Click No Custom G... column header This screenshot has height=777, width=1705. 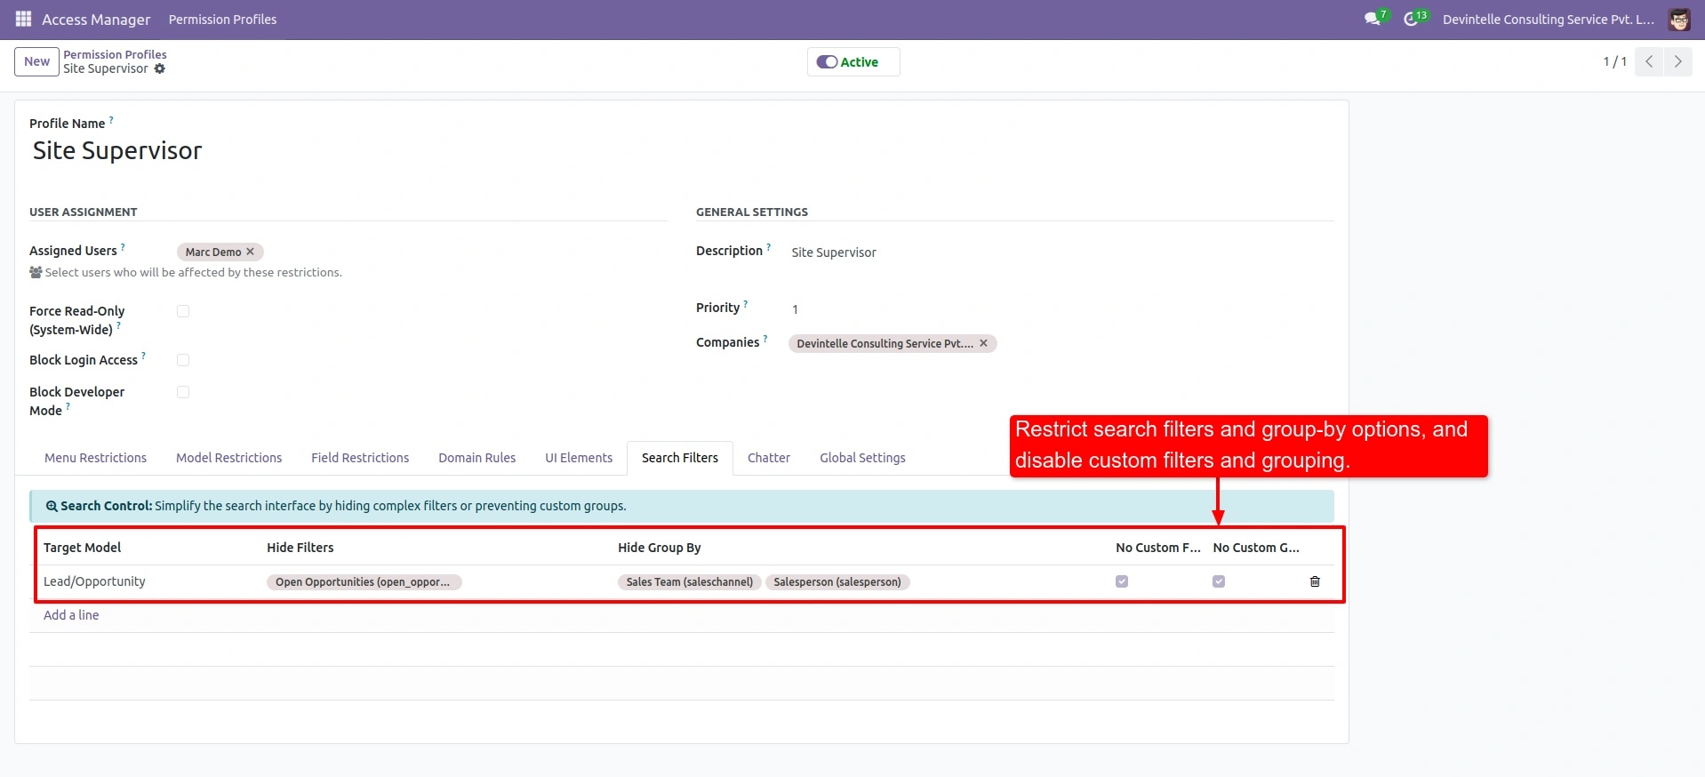1256,548
